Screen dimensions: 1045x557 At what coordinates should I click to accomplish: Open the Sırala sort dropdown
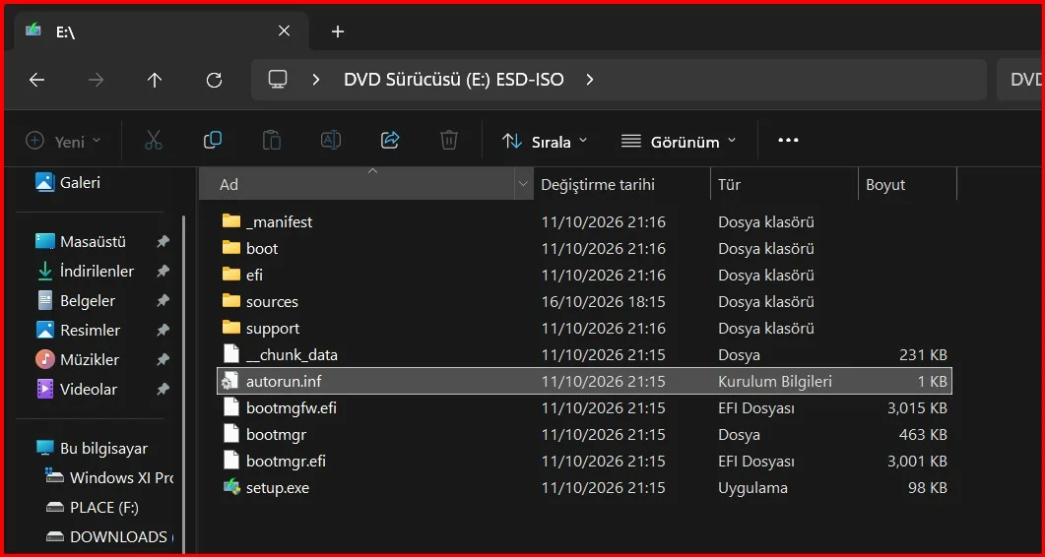point(545,142)
